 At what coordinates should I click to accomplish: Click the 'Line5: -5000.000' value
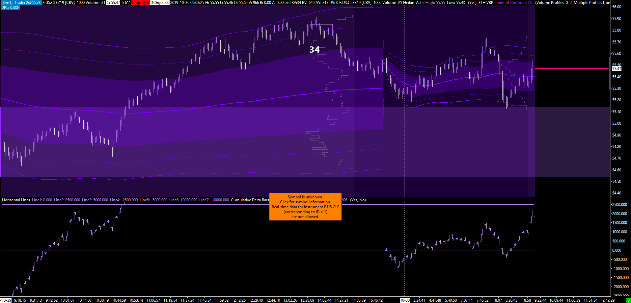click(x=153, y=200)
